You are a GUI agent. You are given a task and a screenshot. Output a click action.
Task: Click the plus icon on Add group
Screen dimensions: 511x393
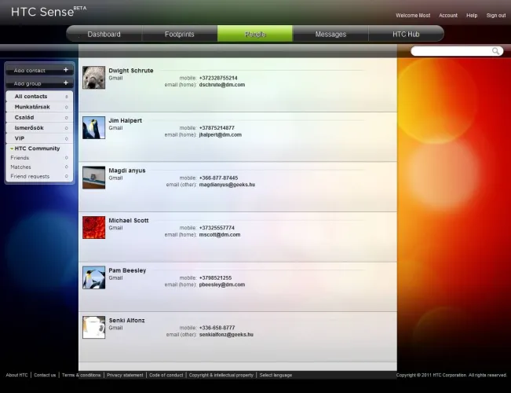tap(66, 83)
